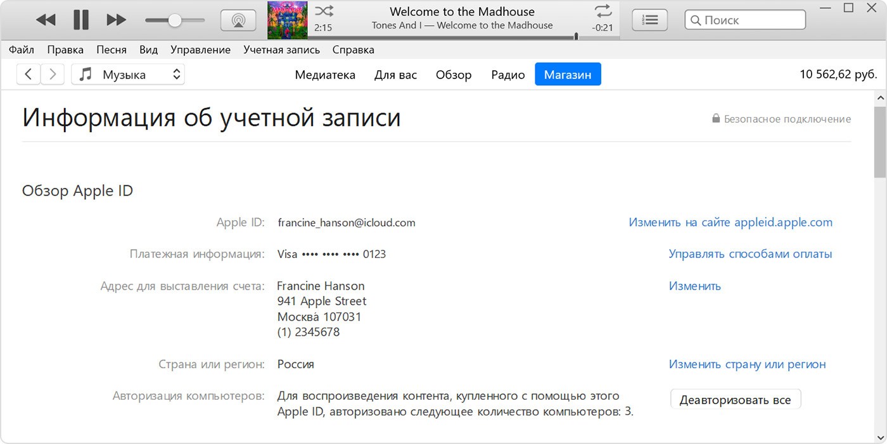This screenshot has width=887, height=444.
Task: Click the Apple ID francine_hanson@icloud.com
Action: 347,223
